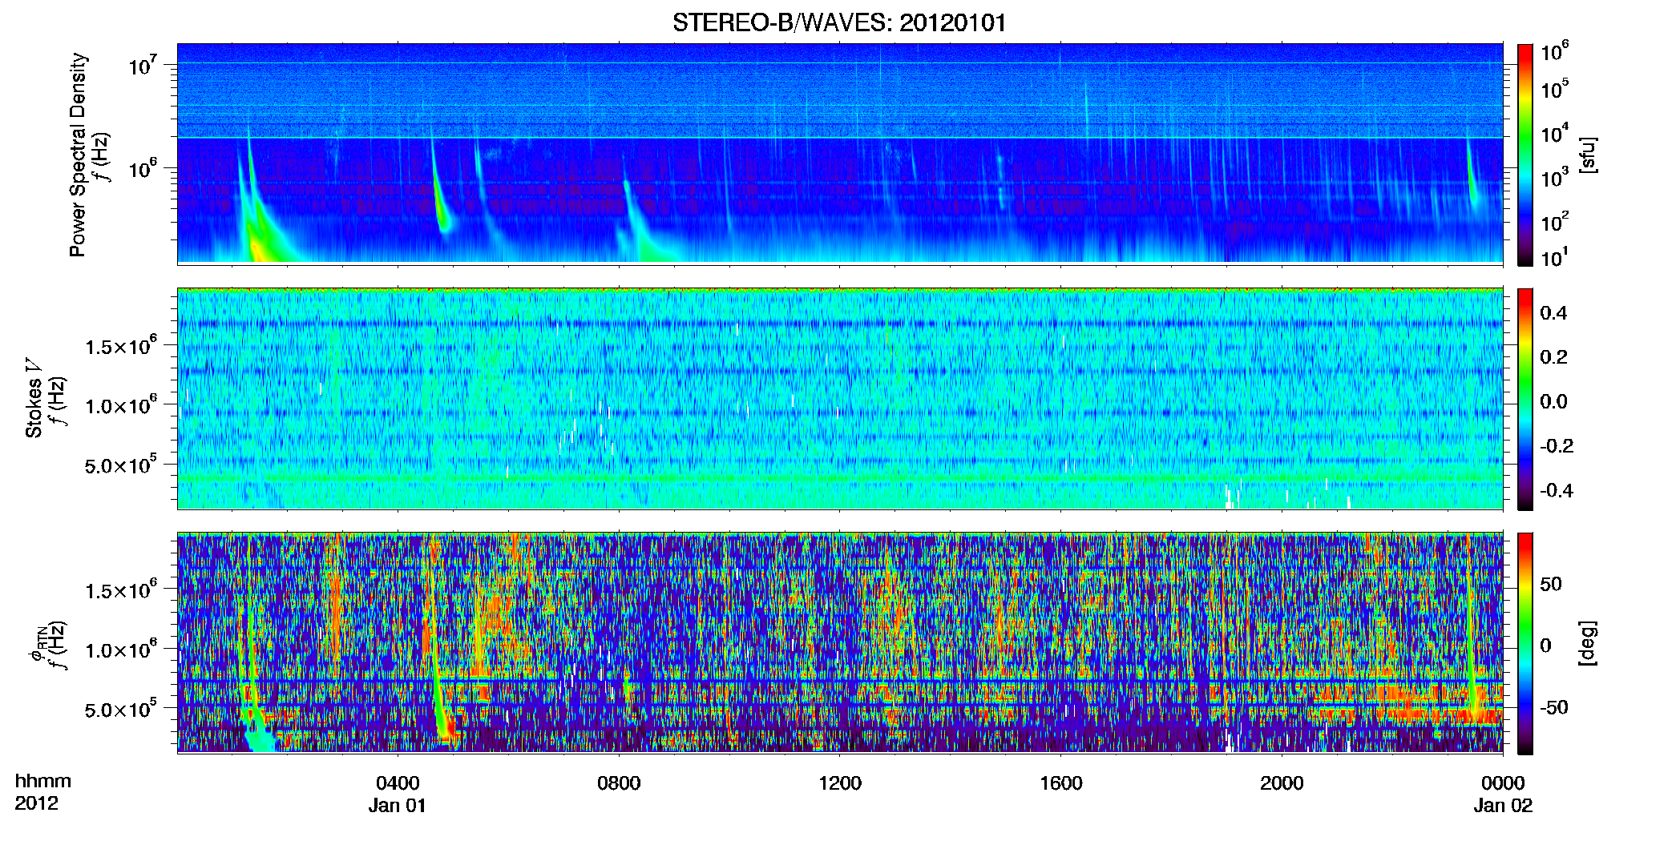This screenshot has width=1680, height=865.
Task: Click the 0800 time axis label
Action: click(619, 783)
